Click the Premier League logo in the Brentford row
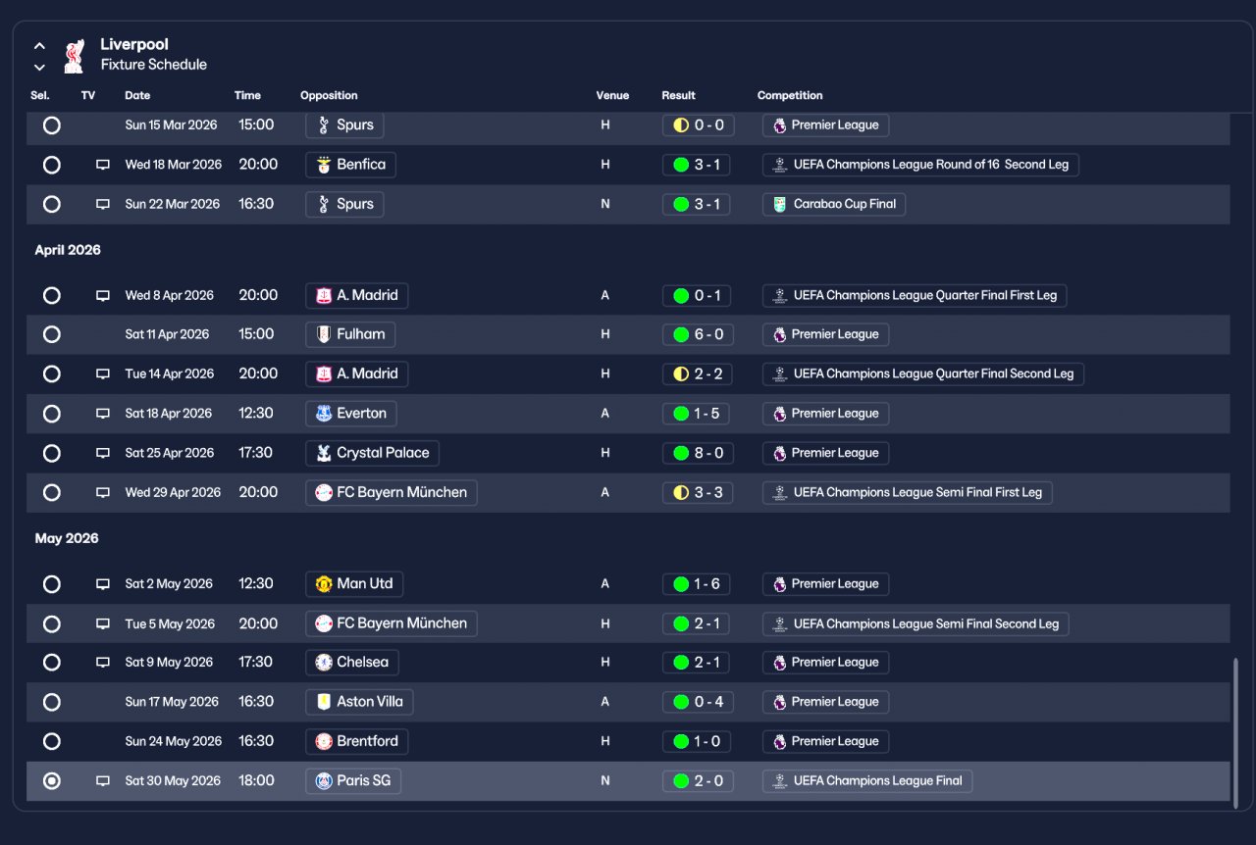 point(780,741)
